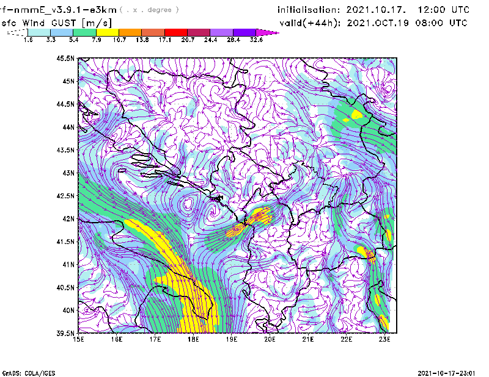
Task: Click the green 5.4–7.9 legend swatch
Action: click(84, 32)
